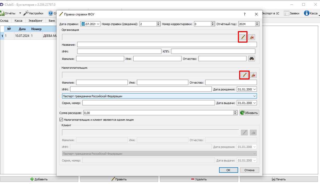Click OK to confirm the dialog
This screenshot has width=320, height=184.
click(228, 170)
